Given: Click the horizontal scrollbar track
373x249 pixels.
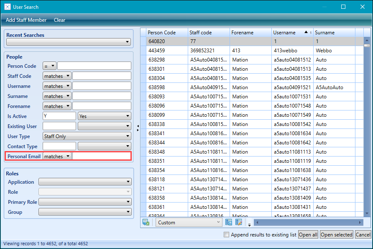Looking at the screenshot, I should (309, 223).
